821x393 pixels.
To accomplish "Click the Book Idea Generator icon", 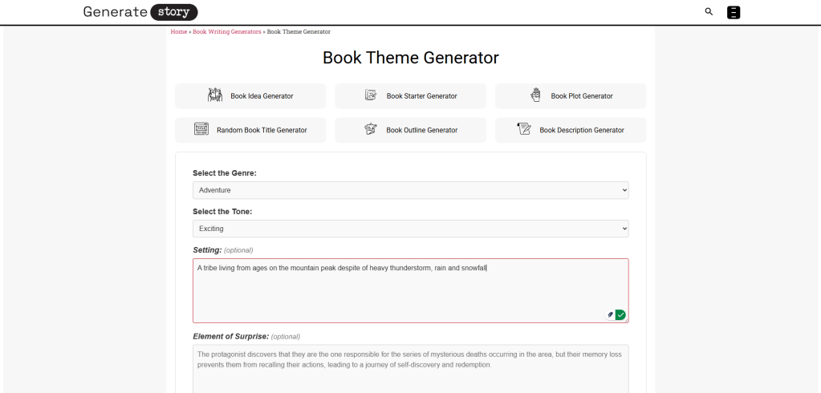I will [215, 95].
